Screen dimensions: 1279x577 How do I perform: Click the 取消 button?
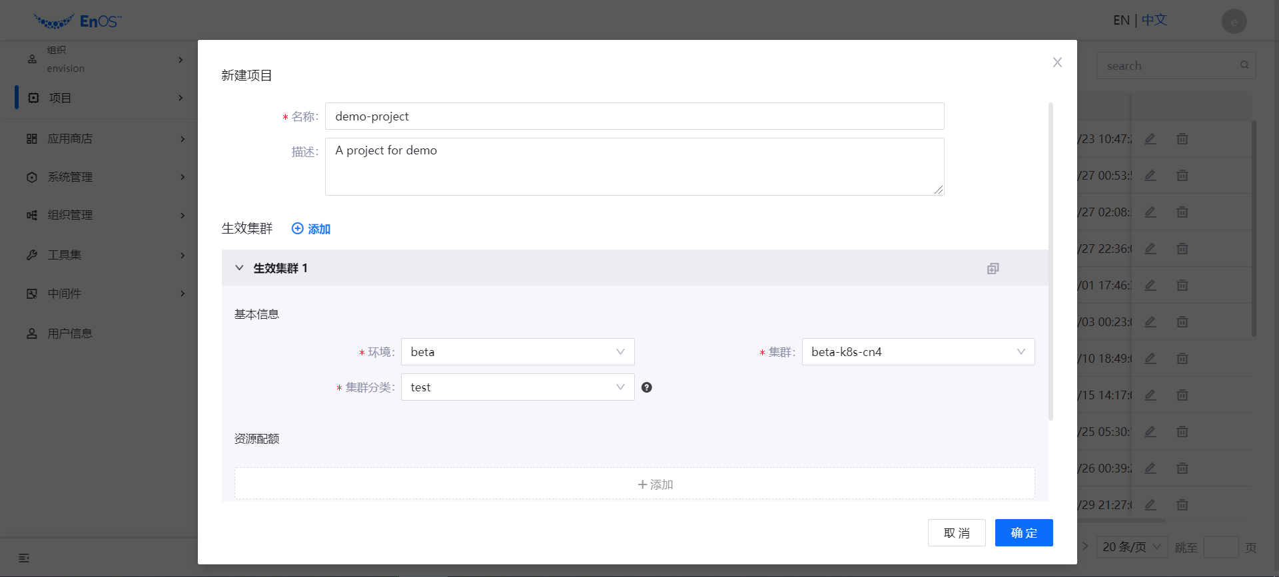[x=956, y=533]
